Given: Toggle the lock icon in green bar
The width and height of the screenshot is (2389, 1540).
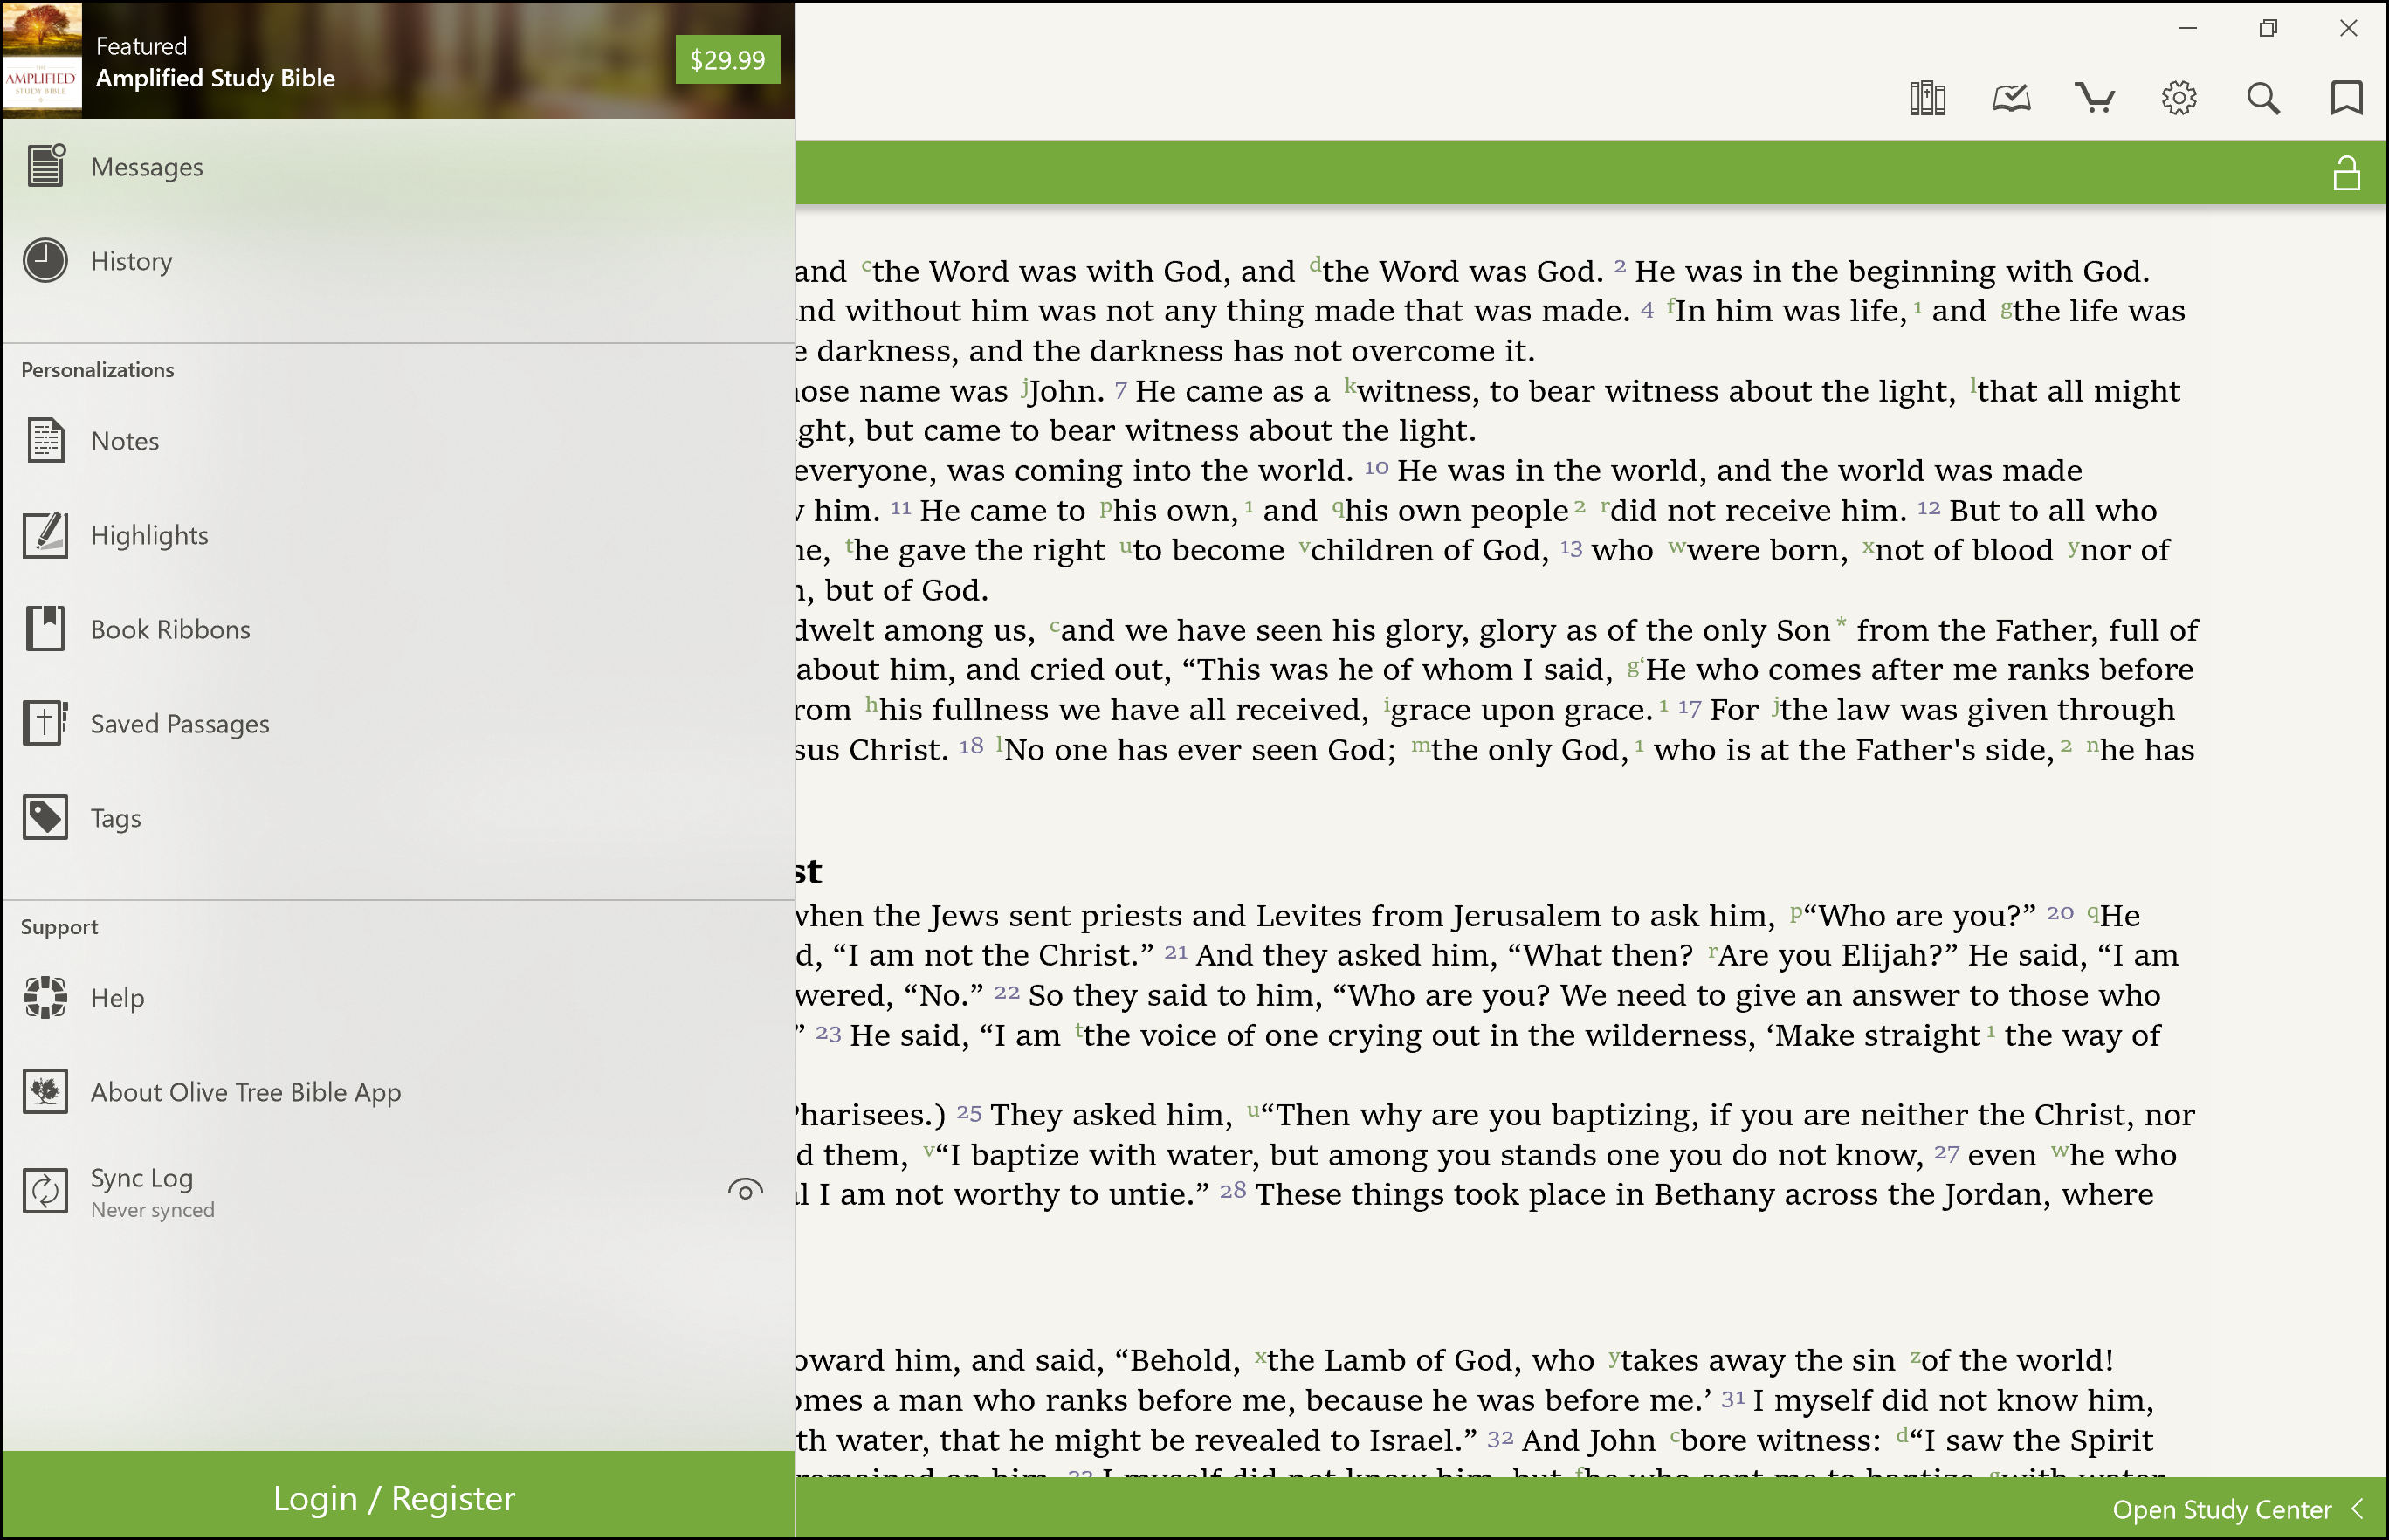Looking at the screenshot, I should pos(2346,173).
